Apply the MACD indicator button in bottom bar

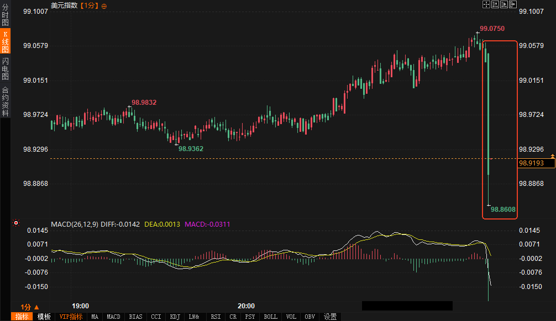113,317
